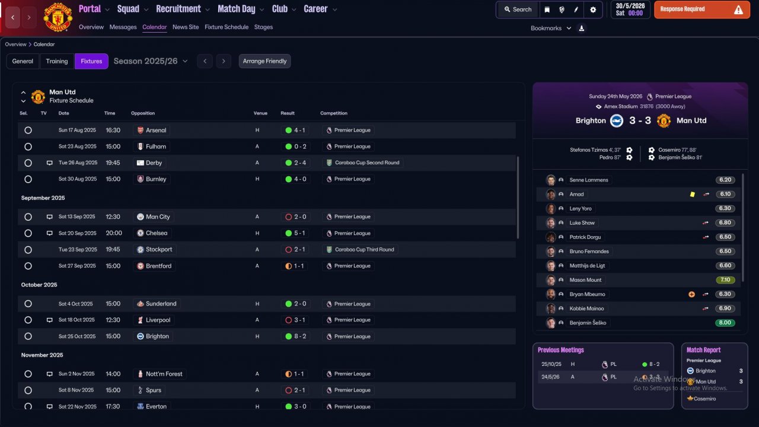Select the Man City fixture radio button
Image resolution: width=759 pixels, height=427 pixels.
pyautogui.click(x=28, y=217)
